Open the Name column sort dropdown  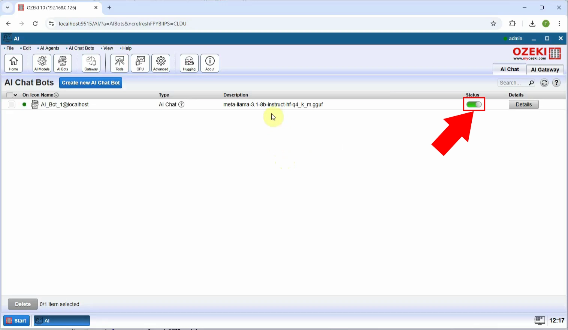56,95
